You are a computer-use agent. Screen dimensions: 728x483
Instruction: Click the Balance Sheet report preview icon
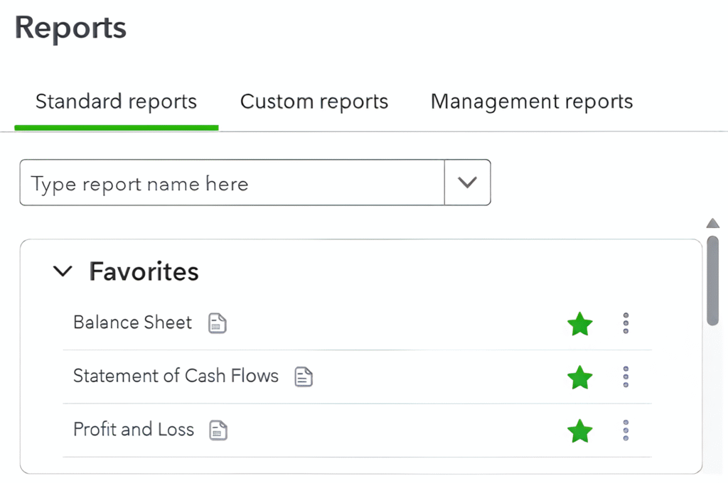point(217,322)
